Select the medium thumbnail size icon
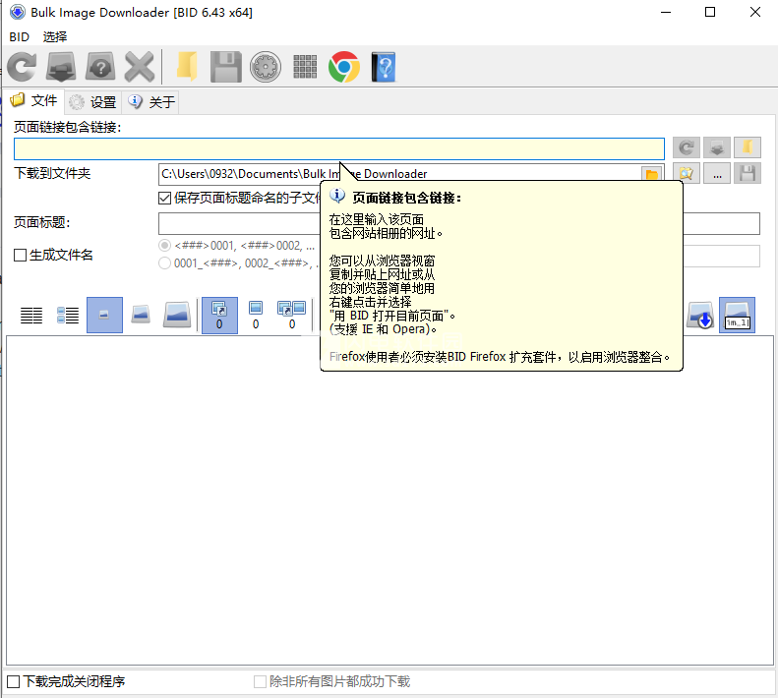778x698 pixels. point(141,315)
